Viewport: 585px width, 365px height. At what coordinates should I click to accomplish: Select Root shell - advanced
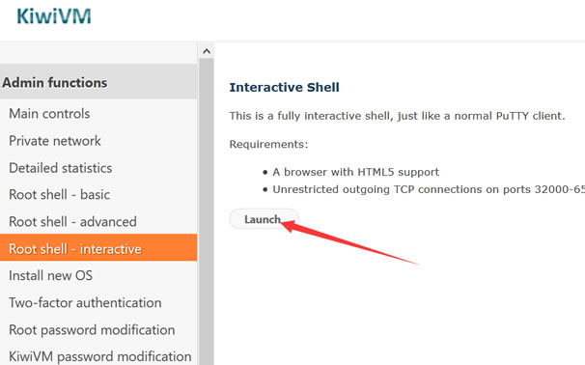point(72,222)
